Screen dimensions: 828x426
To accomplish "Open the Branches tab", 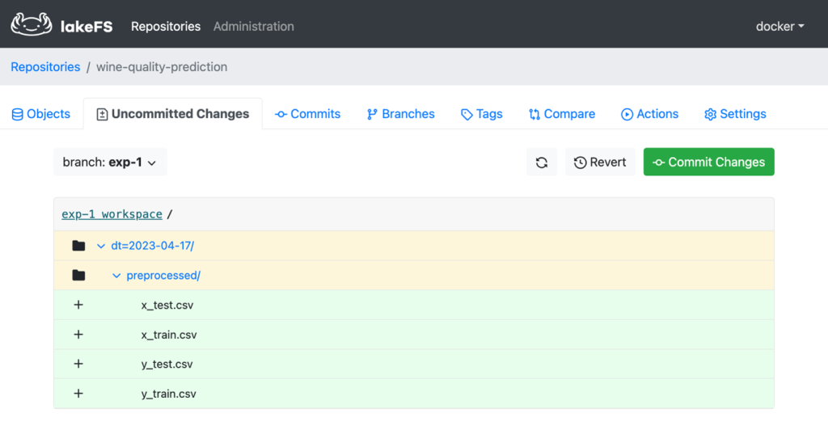I will point(401,114).
